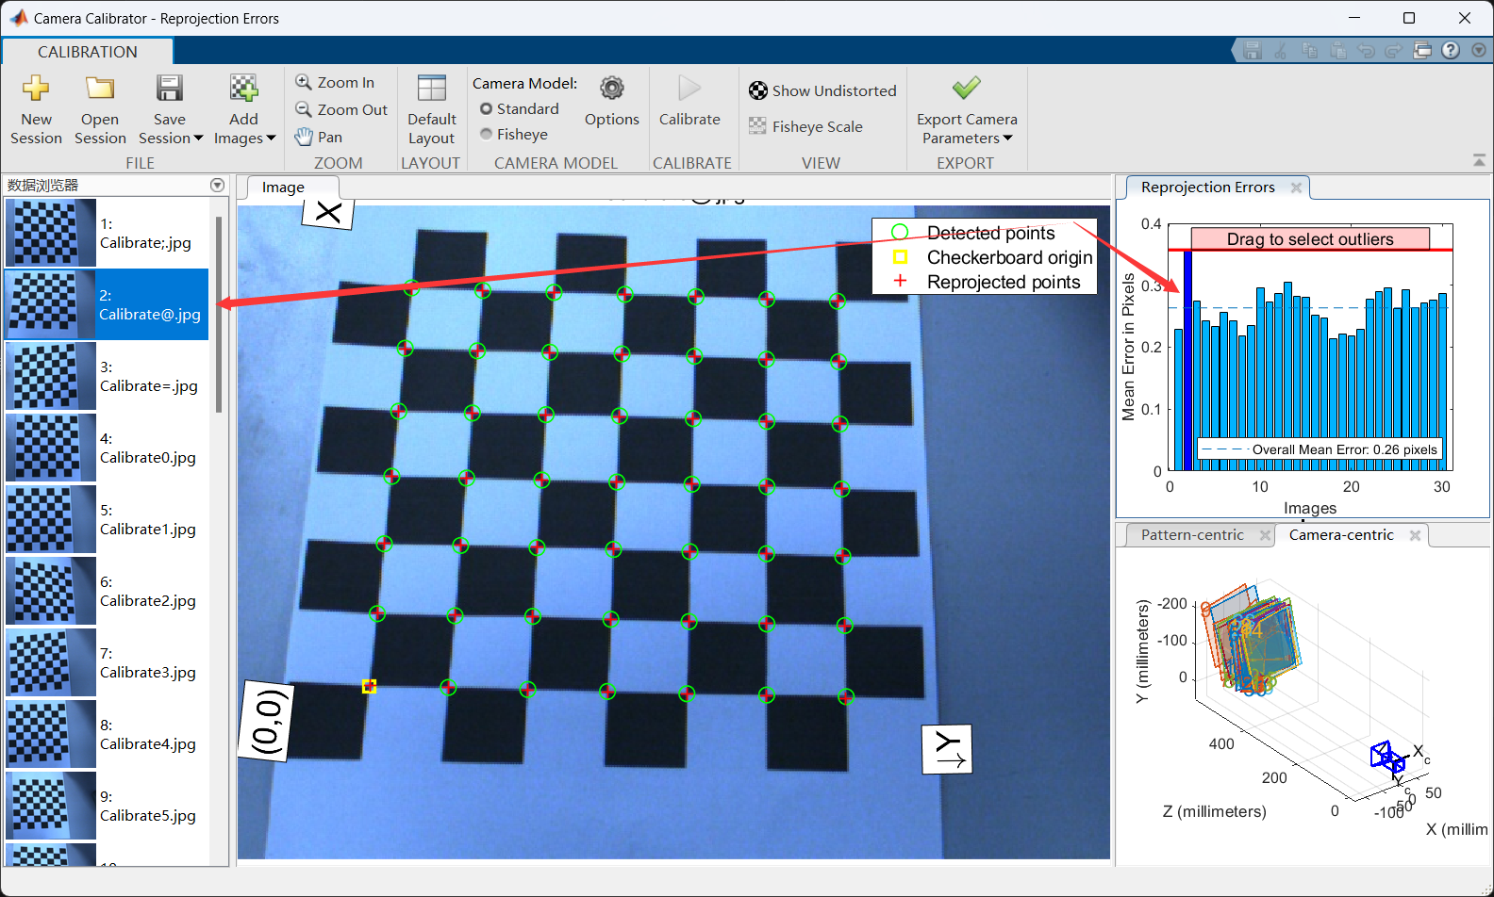Select image 4 Calibrate0.jpg
Viewport: 1494px width, 897px height.
[107, 448]
